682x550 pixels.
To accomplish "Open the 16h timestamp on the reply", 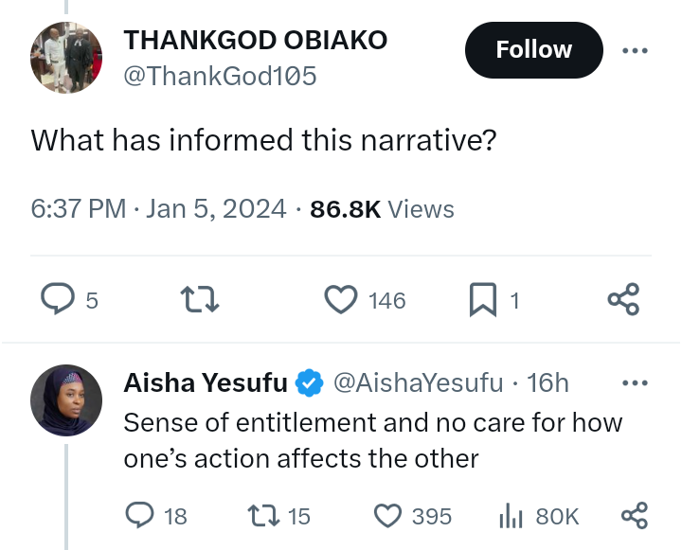I will click(x=548, y=382).
